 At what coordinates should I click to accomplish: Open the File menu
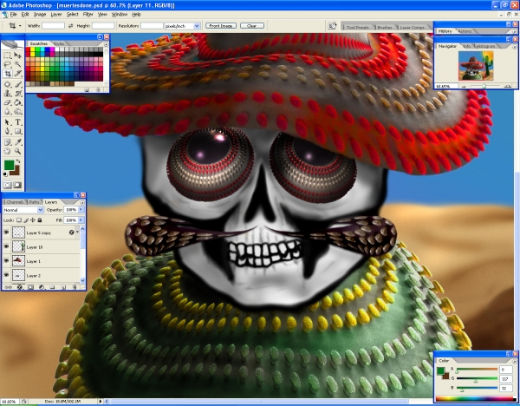13,14
